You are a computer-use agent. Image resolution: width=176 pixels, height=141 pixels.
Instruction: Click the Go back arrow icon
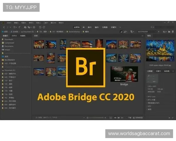(x=4, y=27)
